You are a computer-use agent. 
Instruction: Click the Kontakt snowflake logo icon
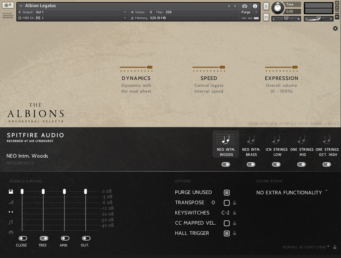pos(8,5)
